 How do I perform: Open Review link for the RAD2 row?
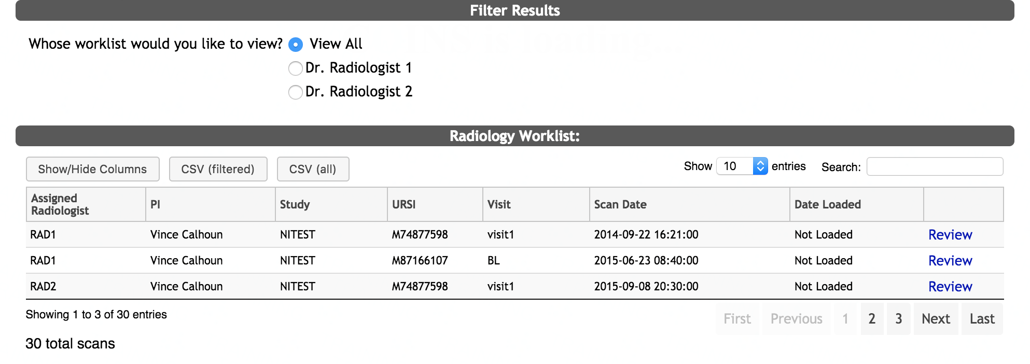tap(950, 287)
